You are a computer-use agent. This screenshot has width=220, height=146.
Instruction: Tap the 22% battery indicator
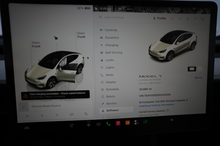tap(84, 8)
